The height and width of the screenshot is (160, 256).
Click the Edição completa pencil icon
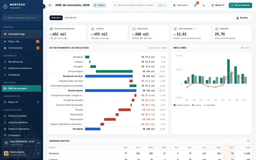tap(5, 116)
